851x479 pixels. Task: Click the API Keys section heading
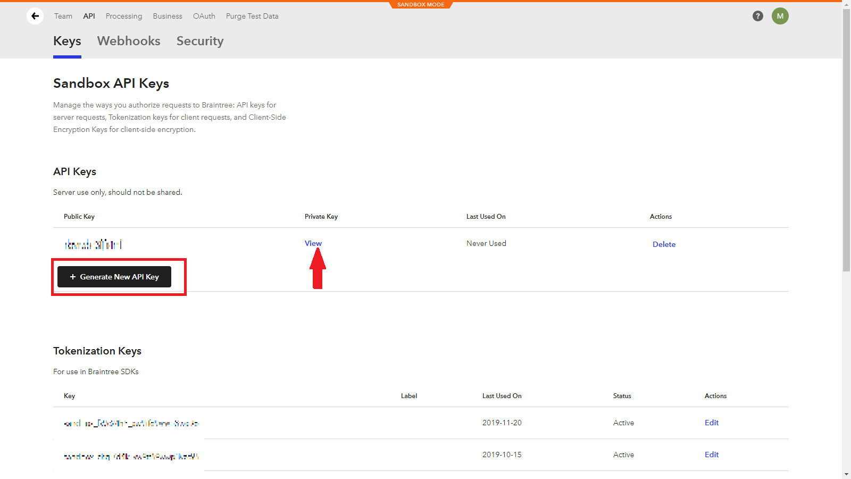(74, 171)
